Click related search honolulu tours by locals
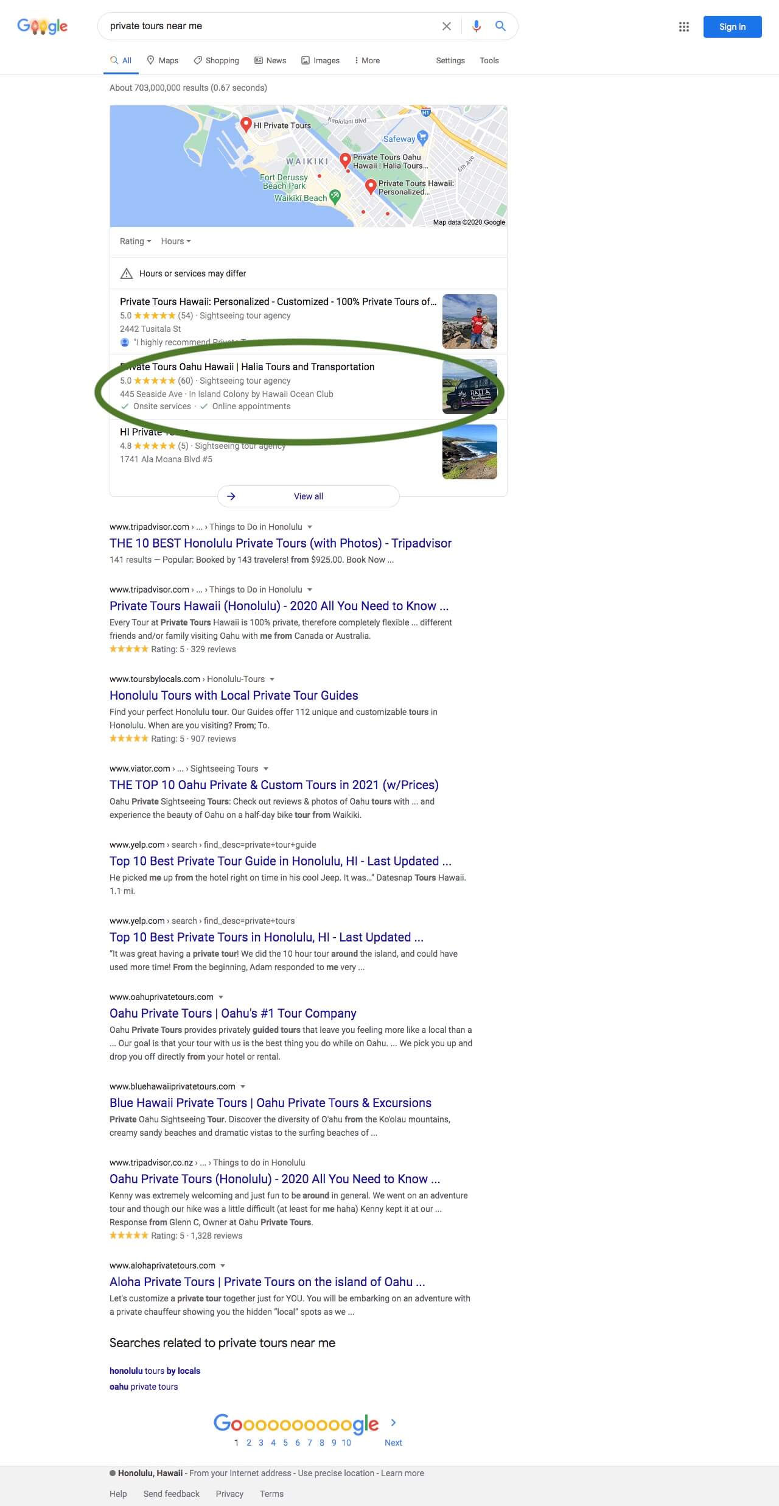 pos(155,1371)
